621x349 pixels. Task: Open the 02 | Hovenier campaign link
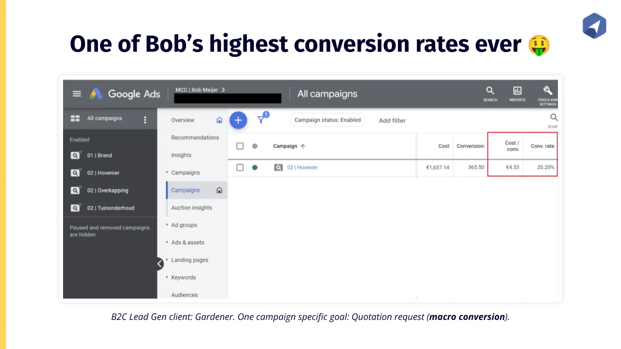302,167
